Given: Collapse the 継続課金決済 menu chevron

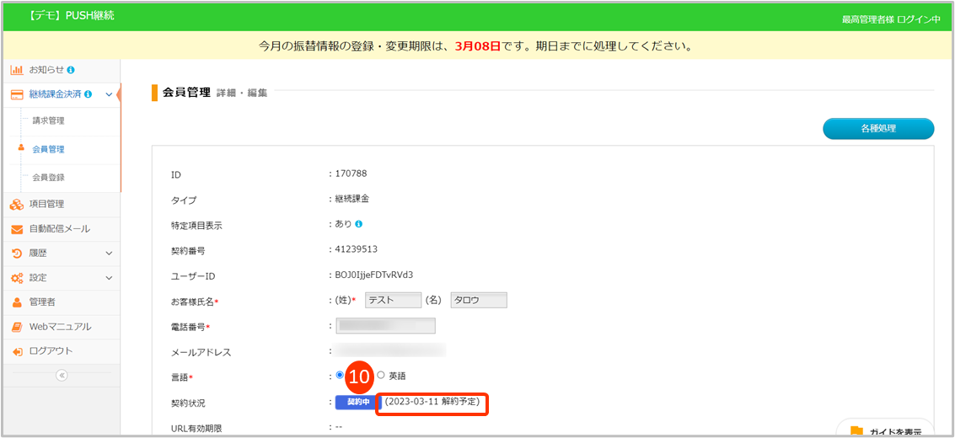Looking at the screenshot, I should tap(109, 94).
